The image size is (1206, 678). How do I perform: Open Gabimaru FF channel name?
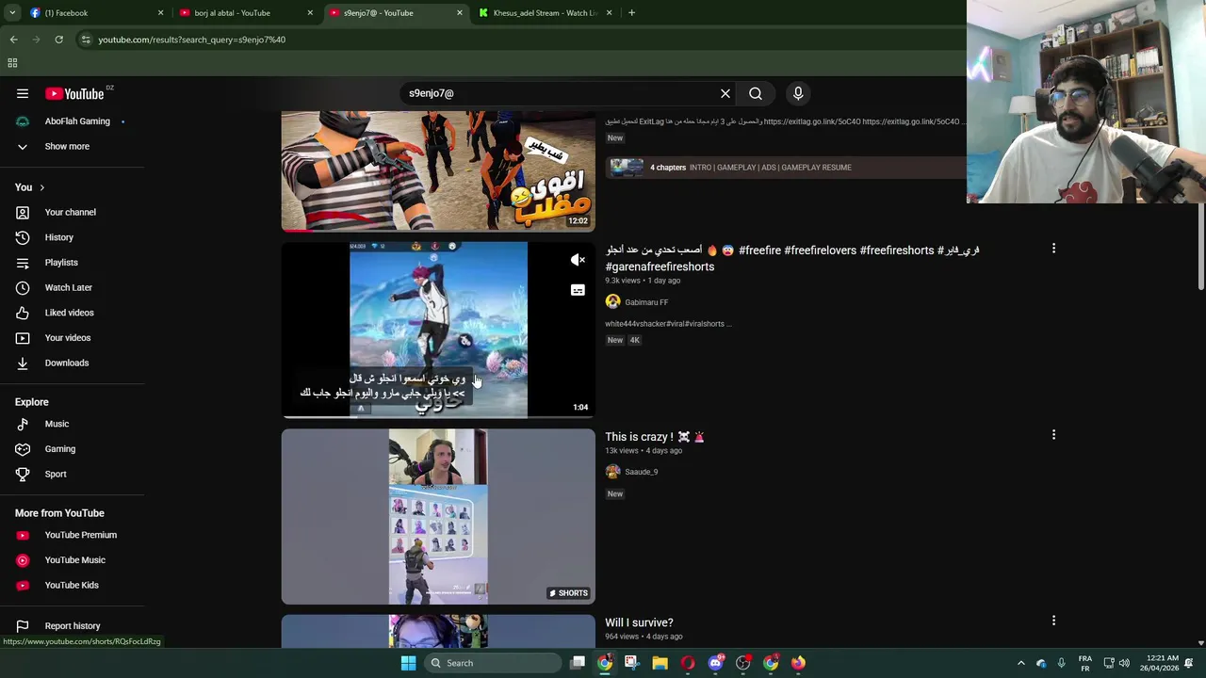click(646, 302)
